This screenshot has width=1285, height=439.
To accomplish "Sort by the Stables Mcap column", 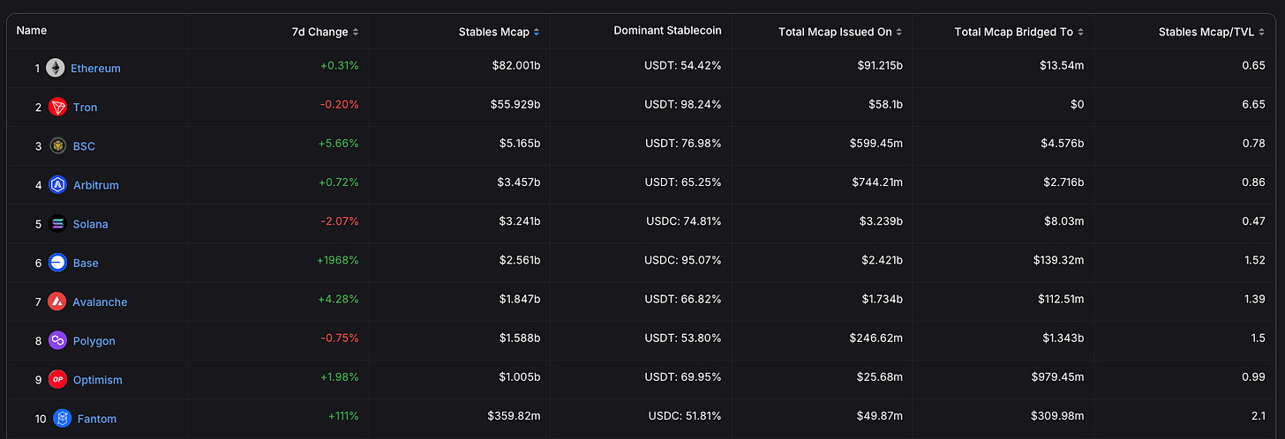I will click(499, 32).
